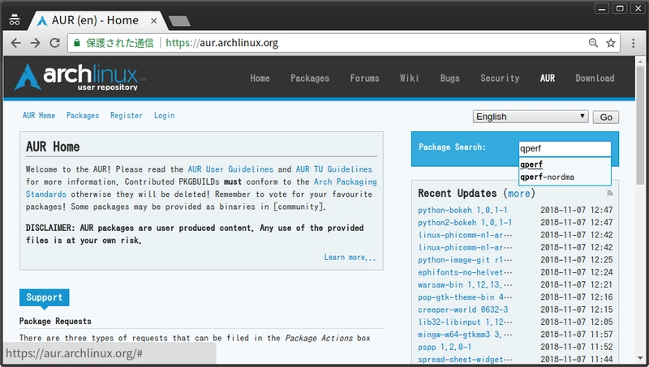Click the Package Requests heading text
This screenshot has height=367, width=649.
pyautogui.click(x=55, y=321)
